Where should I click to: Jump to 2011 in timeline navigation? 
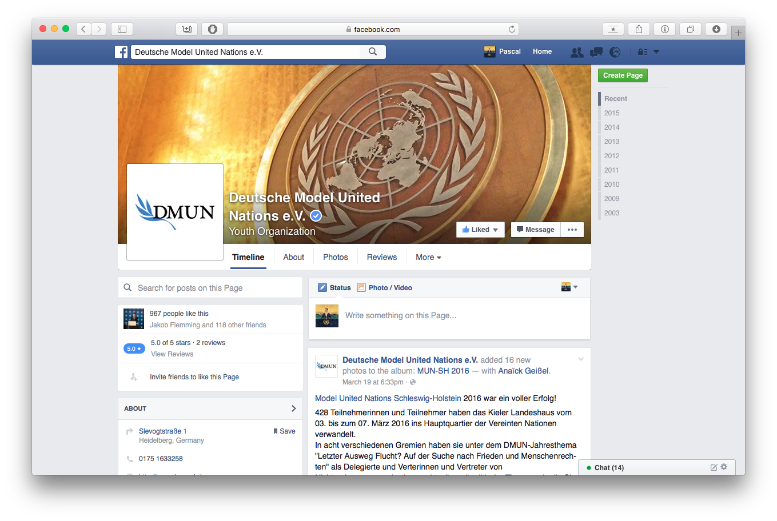coord(612,170)
